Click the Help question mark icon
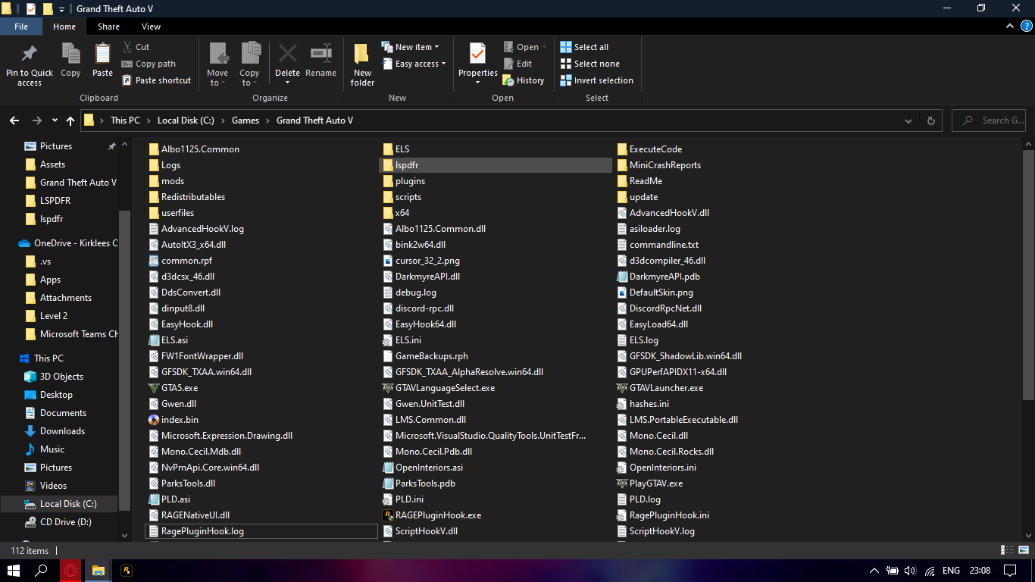This screenshot has height=582, width=1035. click(x=1026, y=27)
